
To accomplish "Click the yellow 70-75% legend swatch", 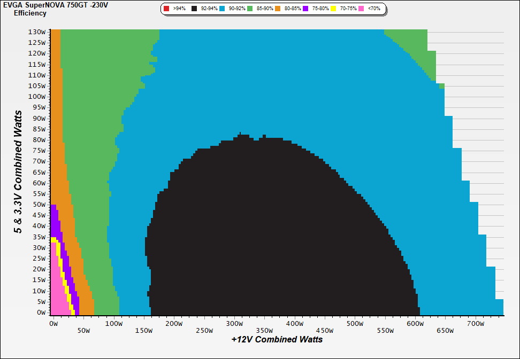I will [x=333, y=9].
